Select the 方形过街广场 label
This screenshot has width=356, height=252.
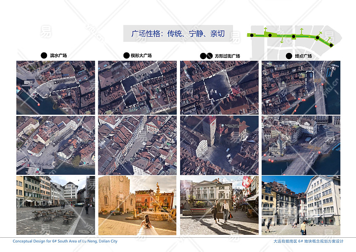pyautogui.click(x=227, y=56)
